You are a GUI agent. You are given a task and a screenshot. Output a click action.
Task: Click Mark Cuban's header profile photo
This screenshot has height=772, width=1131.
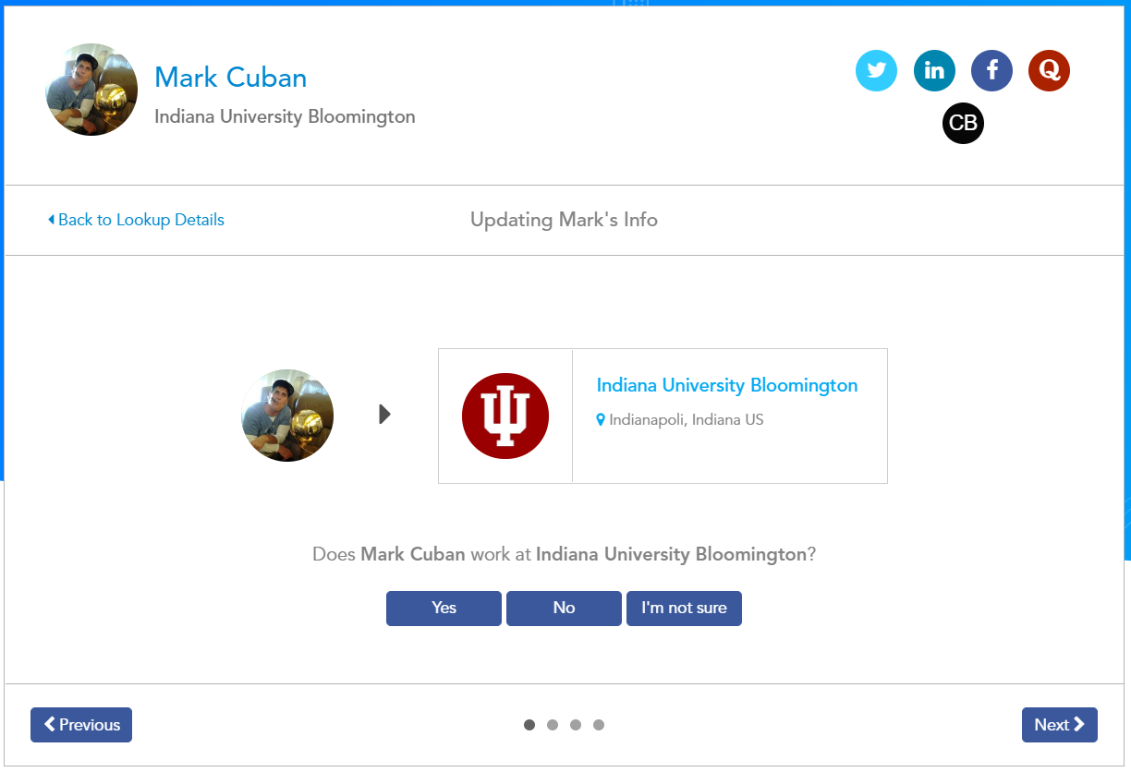[x=91, y=90]
